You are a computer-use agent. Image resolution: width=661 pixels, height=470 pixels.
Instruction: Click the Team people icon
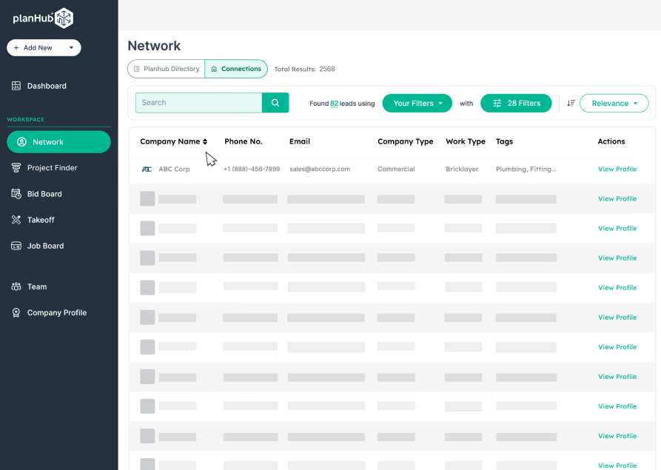click(16, 286)
